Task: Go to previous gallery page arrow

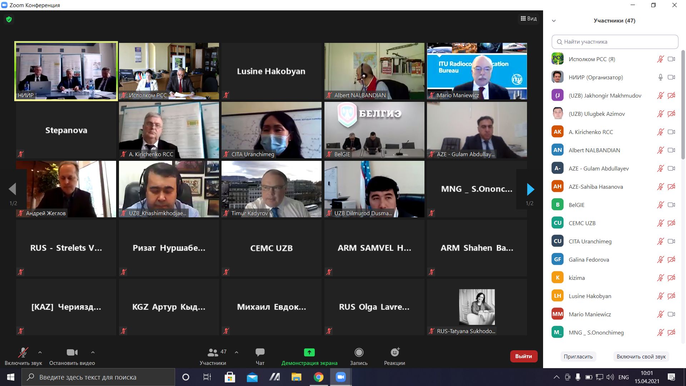Action: 13,189
